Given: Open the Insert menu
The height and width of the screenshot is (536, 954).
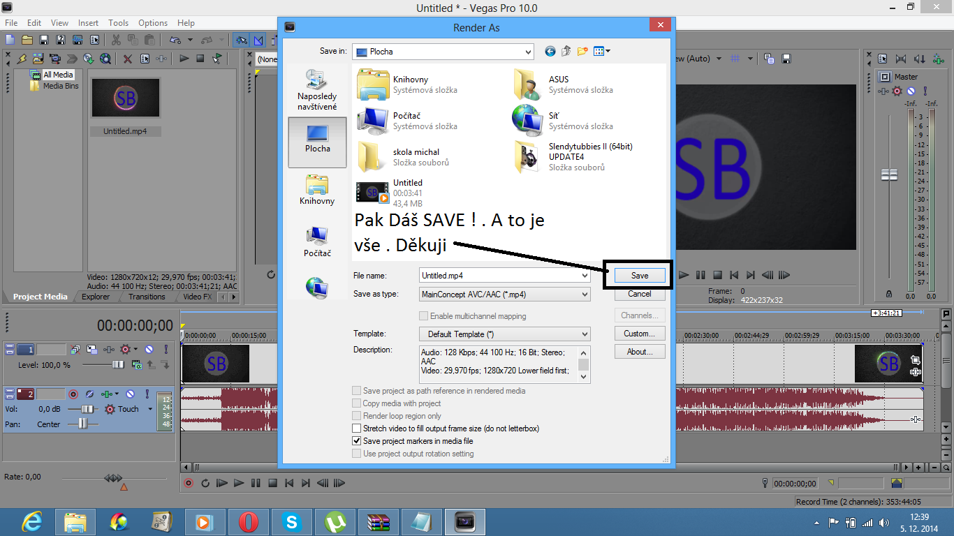Looking at the screenshot, I should (x=88, y=23).
